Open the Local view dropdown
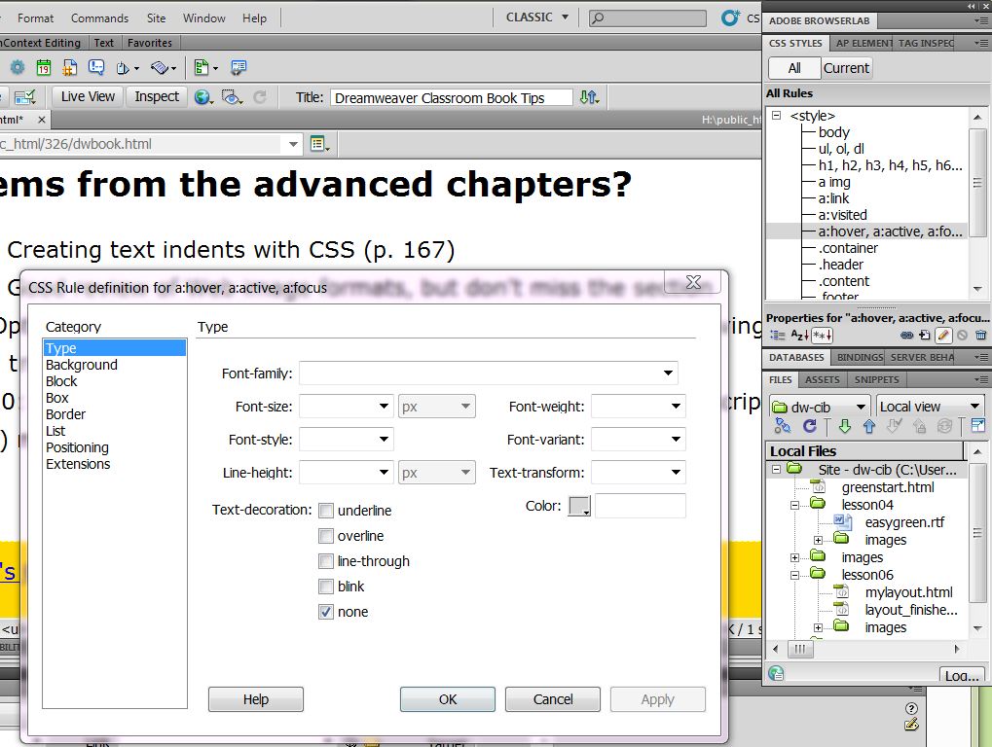Screen dimensions: 992x747 tap(930, 407)
